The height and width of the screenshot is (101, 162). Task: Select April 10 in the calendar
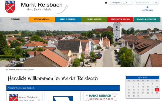tap(143, 87)
